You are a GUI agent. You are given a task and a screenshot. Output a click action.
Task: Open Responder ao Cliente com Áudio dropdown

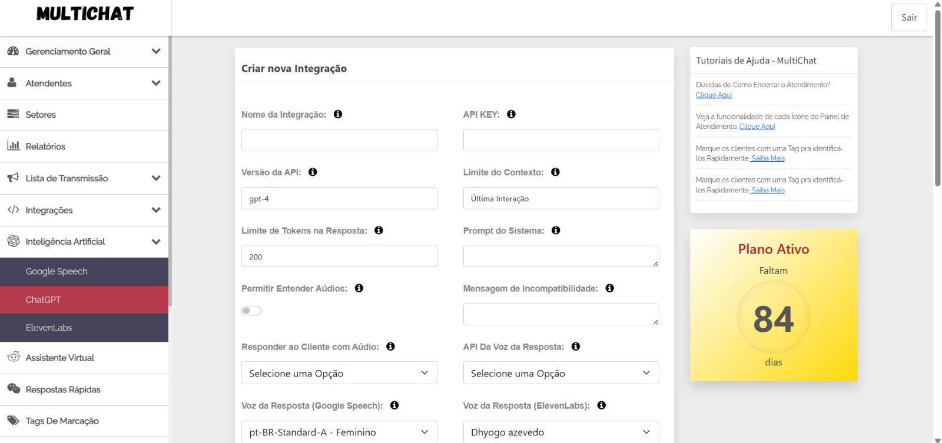(x=339, y=373)
